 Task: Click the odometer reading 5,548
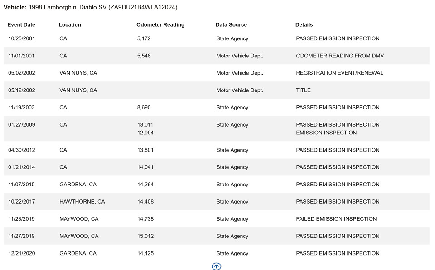144,56
